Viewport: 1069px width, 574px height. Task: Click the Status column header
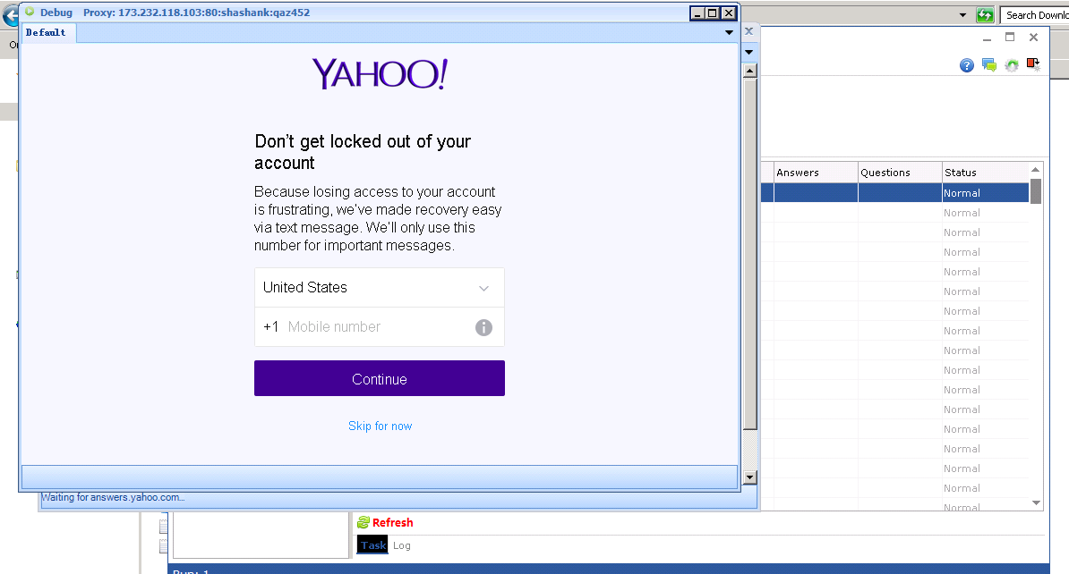coord(983,173)
